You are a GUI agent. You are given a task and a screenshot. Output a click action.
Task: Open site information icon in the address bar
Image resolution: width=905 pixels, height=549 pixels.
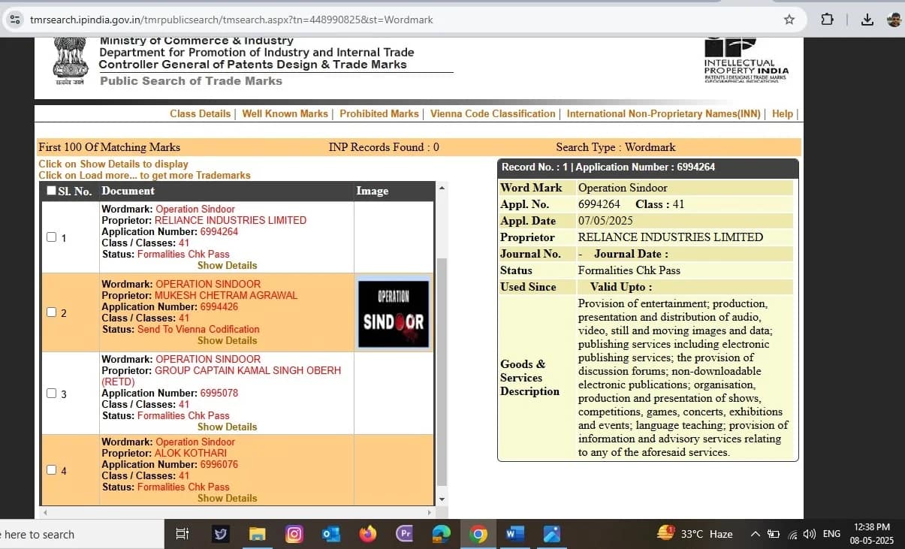[x=15, y=20]
